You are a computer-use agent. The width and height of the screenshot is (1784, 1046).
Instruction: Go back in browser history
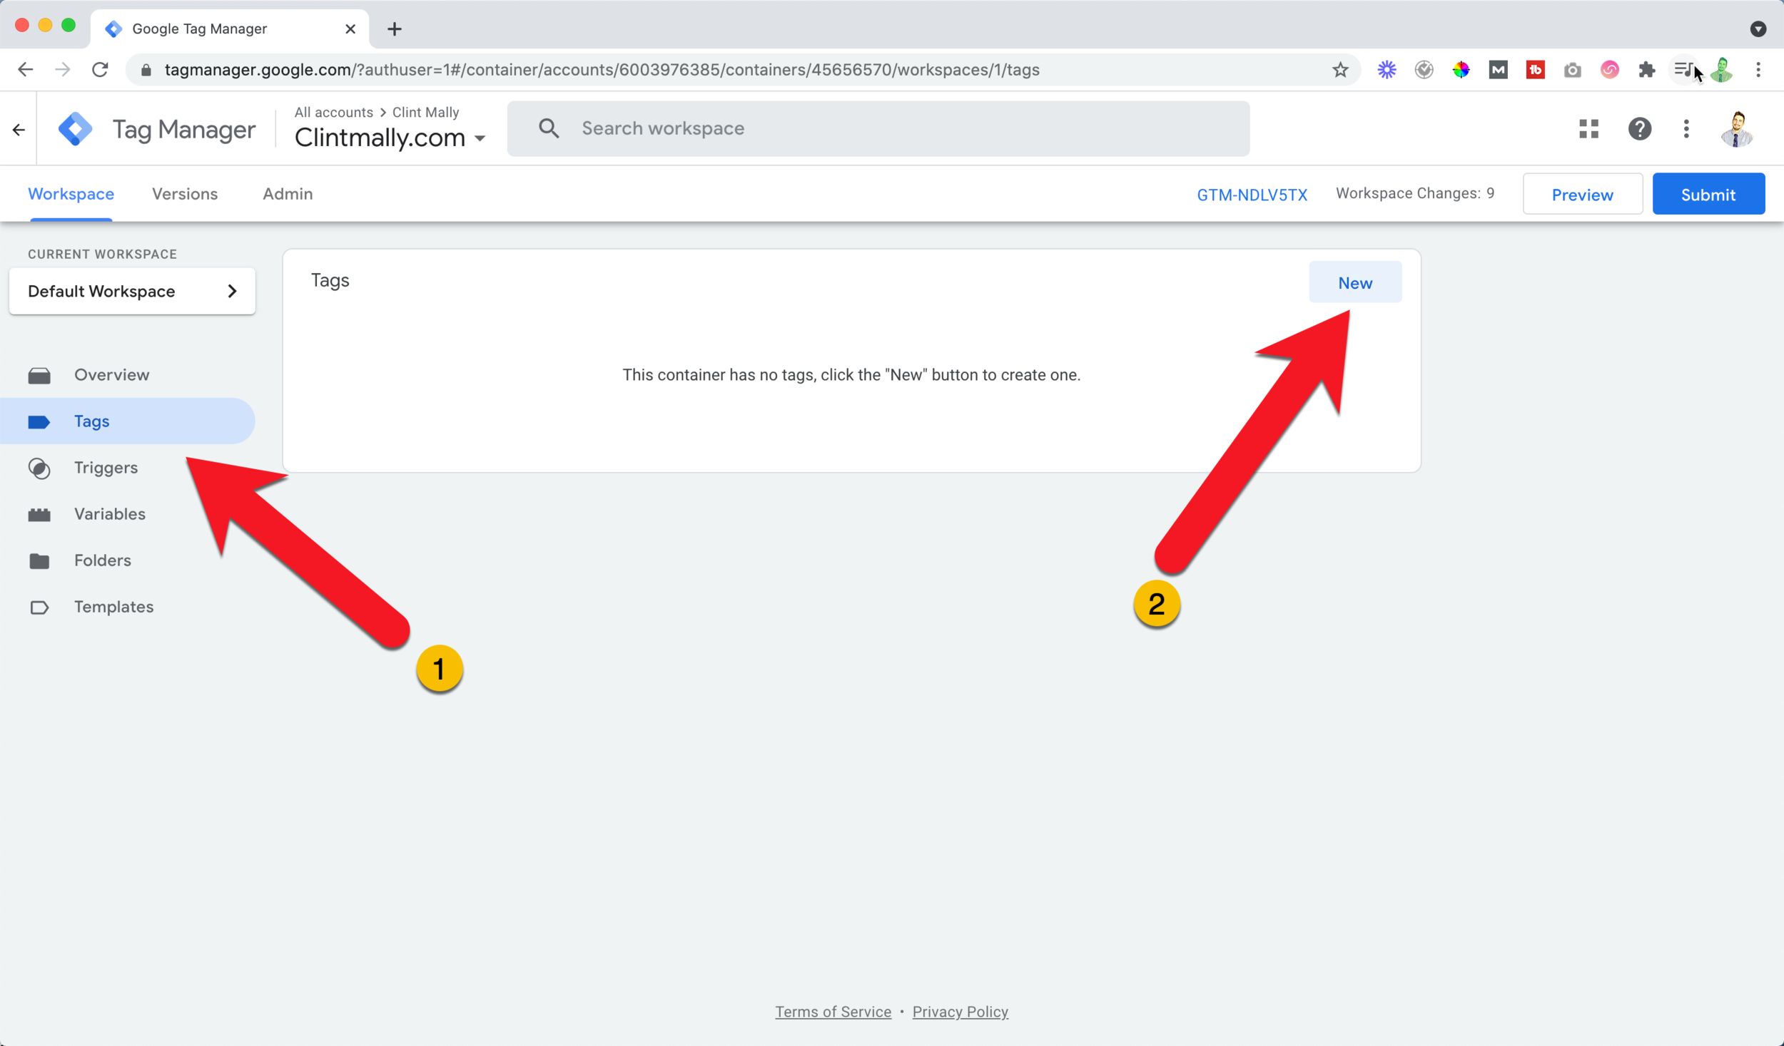pos(25,70)
